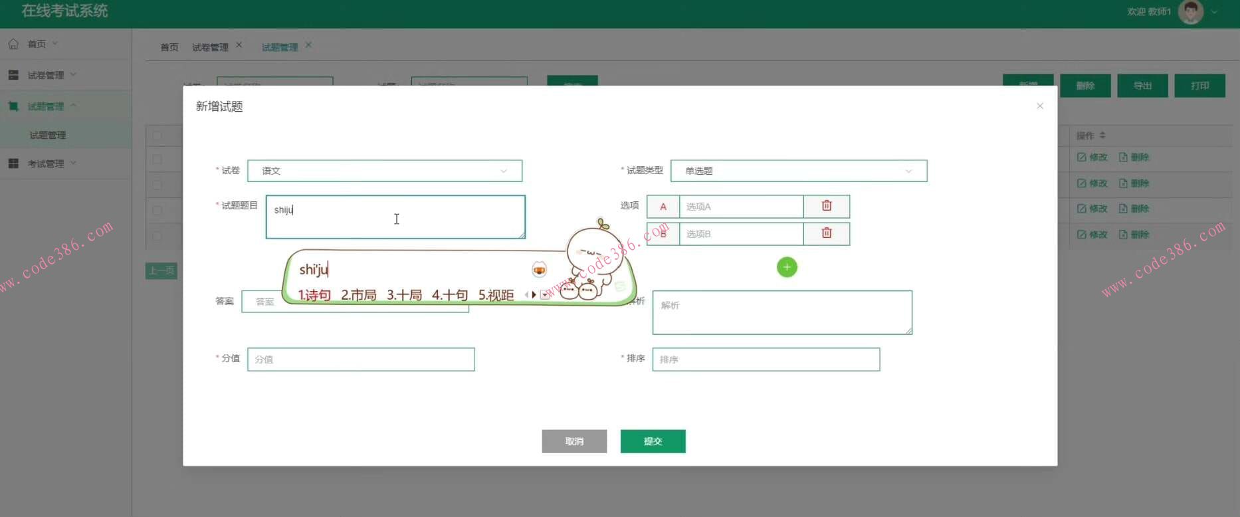Close the 新增试题 dialog with X
Image resolution: width=1240 pixels, height=517 pixels.
(x=1040, y=106)
